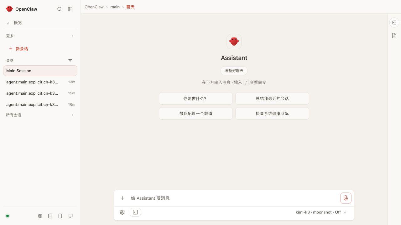
Task: Toggle the panel button beside composer gear
Action: 135,212
